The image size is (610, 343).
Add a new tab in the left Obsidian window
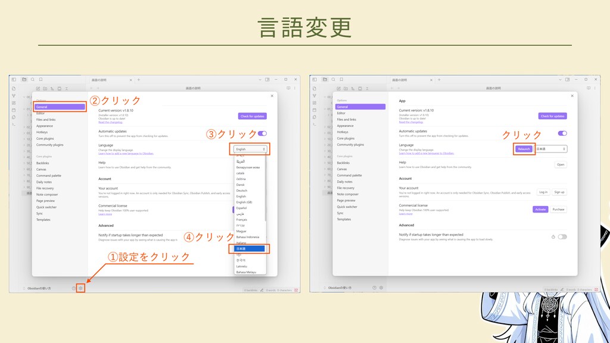point(139,79)
